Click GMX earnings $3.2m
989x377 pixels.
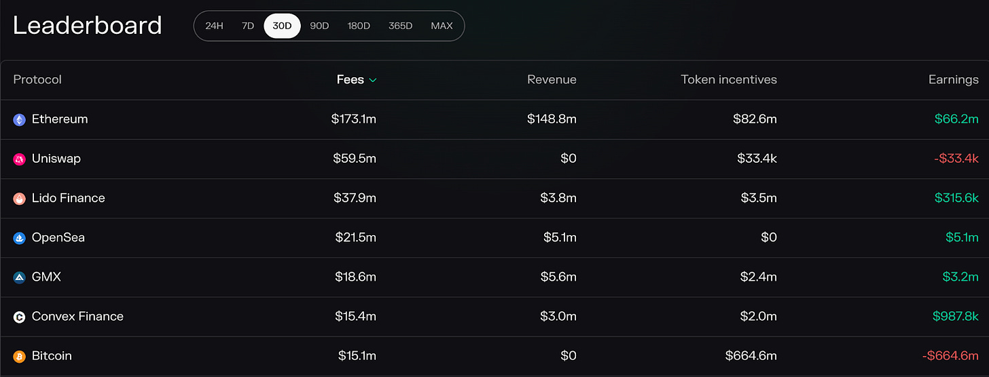[962, 277]
